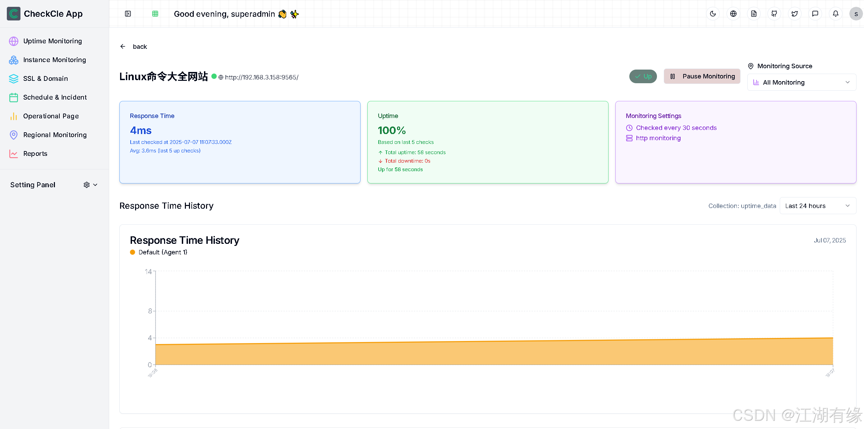864x429 pixels.
Task: Open the GitHub icon in header
Action: pyautogui.click(x=774, y=14)
